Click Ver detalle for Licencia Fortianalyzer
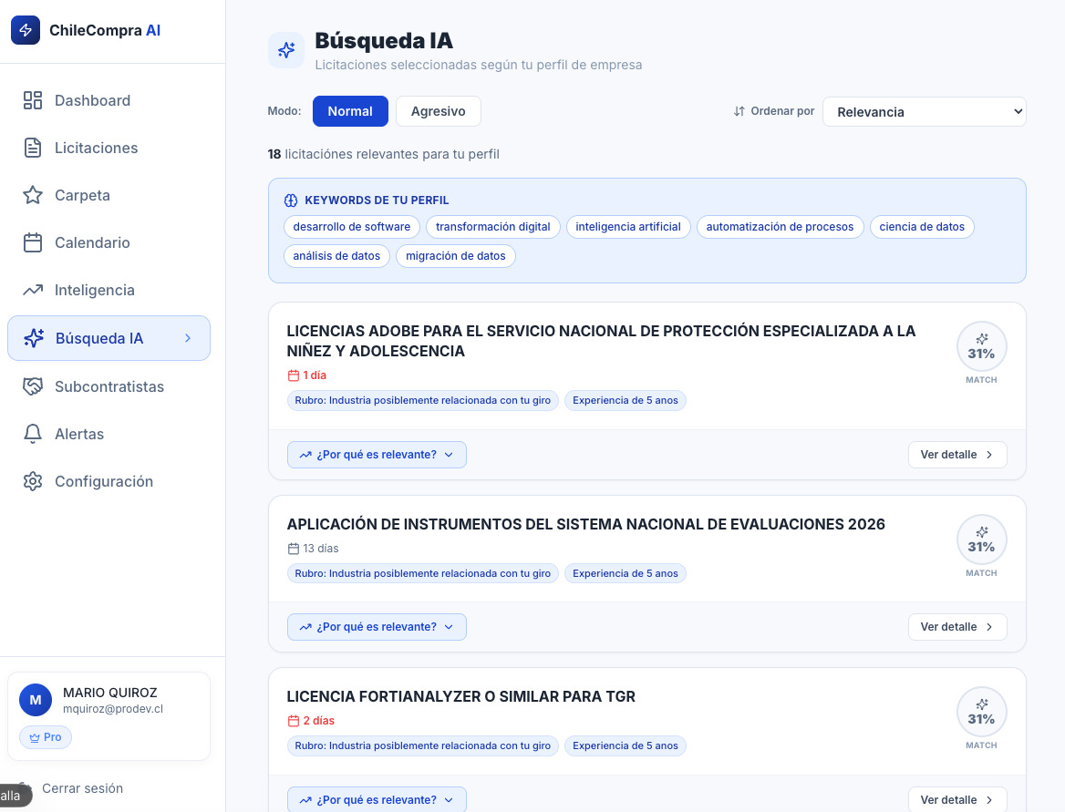The height and width of the screenshot is (812, 1065). pyautogui.click(x=957, y=800)
